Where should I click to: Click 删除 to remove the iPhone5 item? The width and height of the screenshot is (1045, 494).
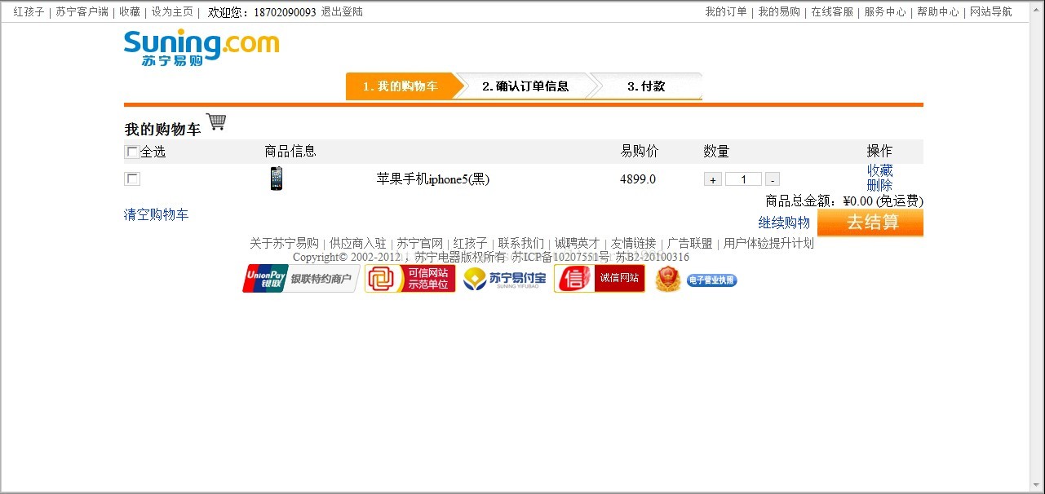click(879, 185)
